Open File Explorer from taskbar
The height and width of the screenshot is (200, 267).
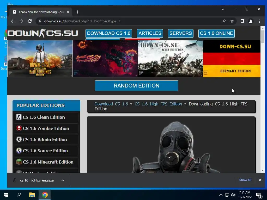click(32, 195)
